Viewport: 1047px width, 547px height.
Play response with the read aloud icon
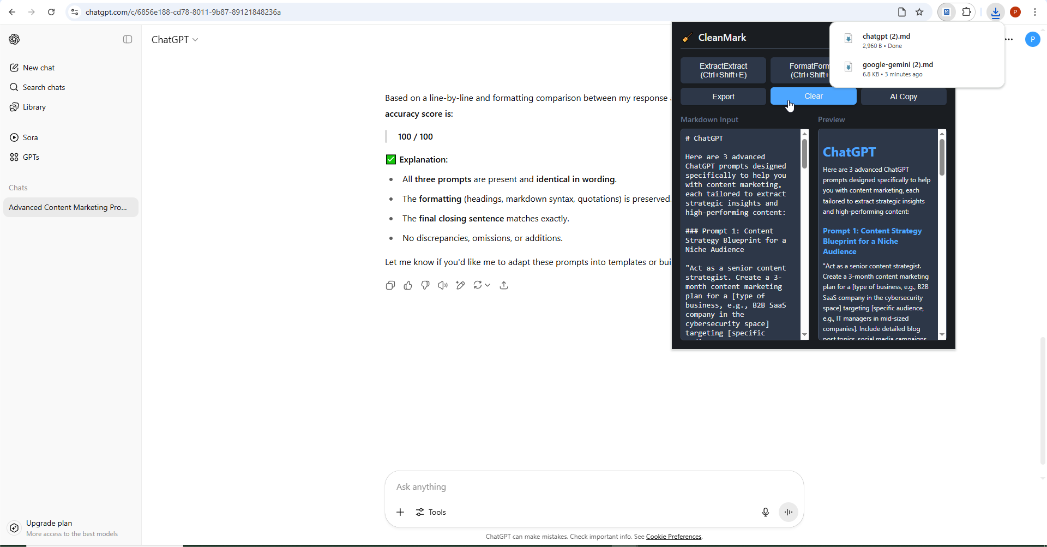coord(443,285)
